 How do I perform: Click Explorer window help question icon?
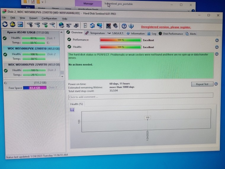193,11
